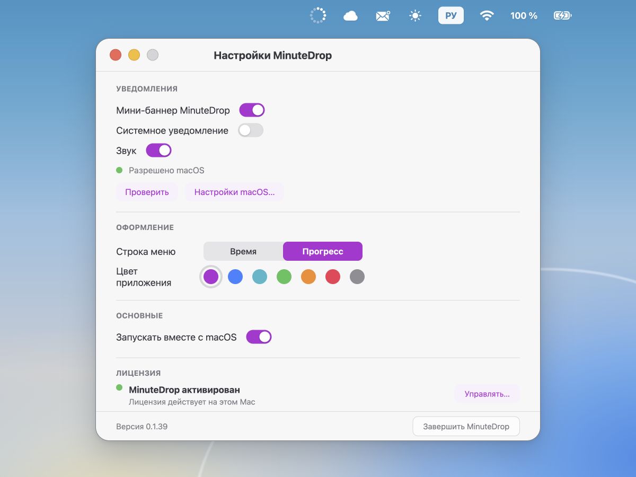
Task: Click the Версия 0.1.39 label
Action: [142, 426]
